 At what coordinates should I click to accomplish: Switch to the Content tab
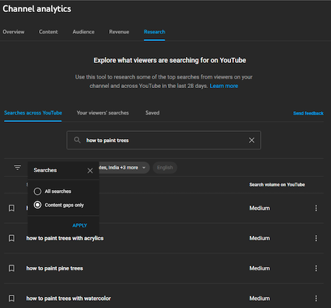click(48, 32)
